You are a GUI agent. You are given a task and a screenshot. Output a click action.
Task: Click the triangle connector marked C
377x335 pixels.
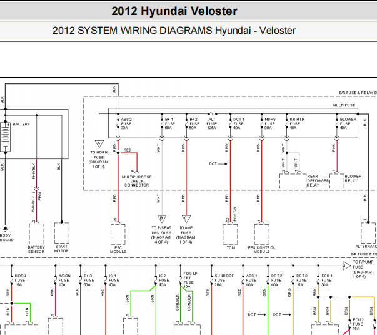pyautogui.click(x=186, y=219)
